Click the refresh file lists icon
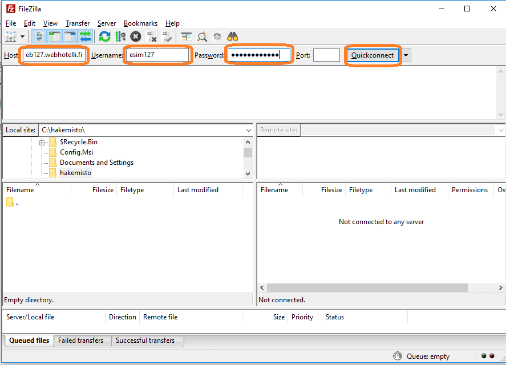506x365 pixels. coord(104,36)
